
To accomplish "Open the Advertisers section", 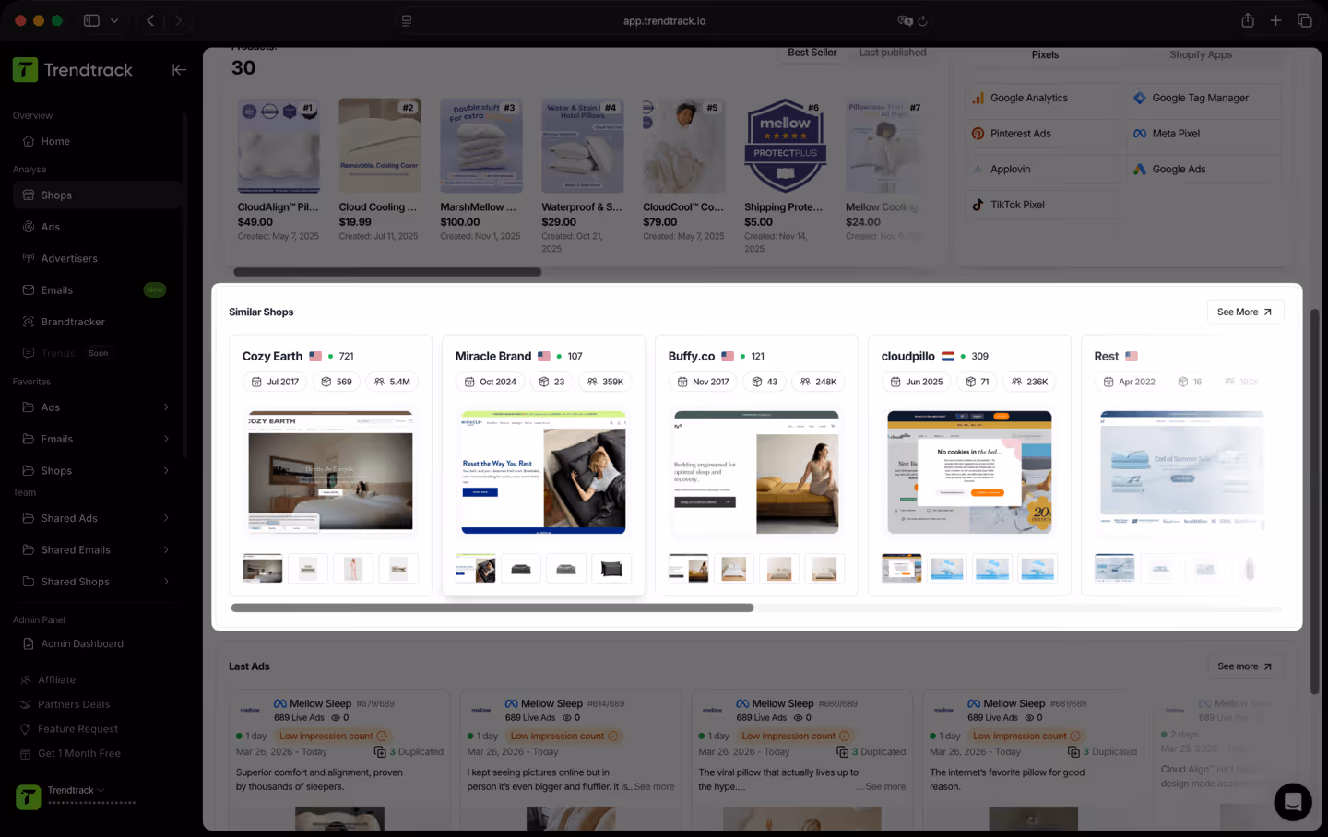I will click(69, 258).
